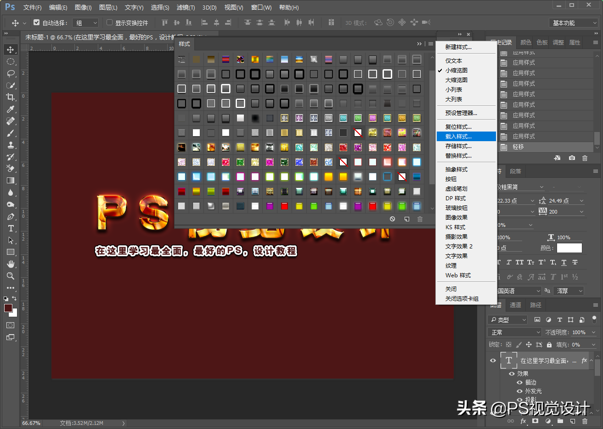Open auto-select 组 dropdown
Image resolution: width=603 pixels, height=429 pixels.
click(x=86, y=22)
